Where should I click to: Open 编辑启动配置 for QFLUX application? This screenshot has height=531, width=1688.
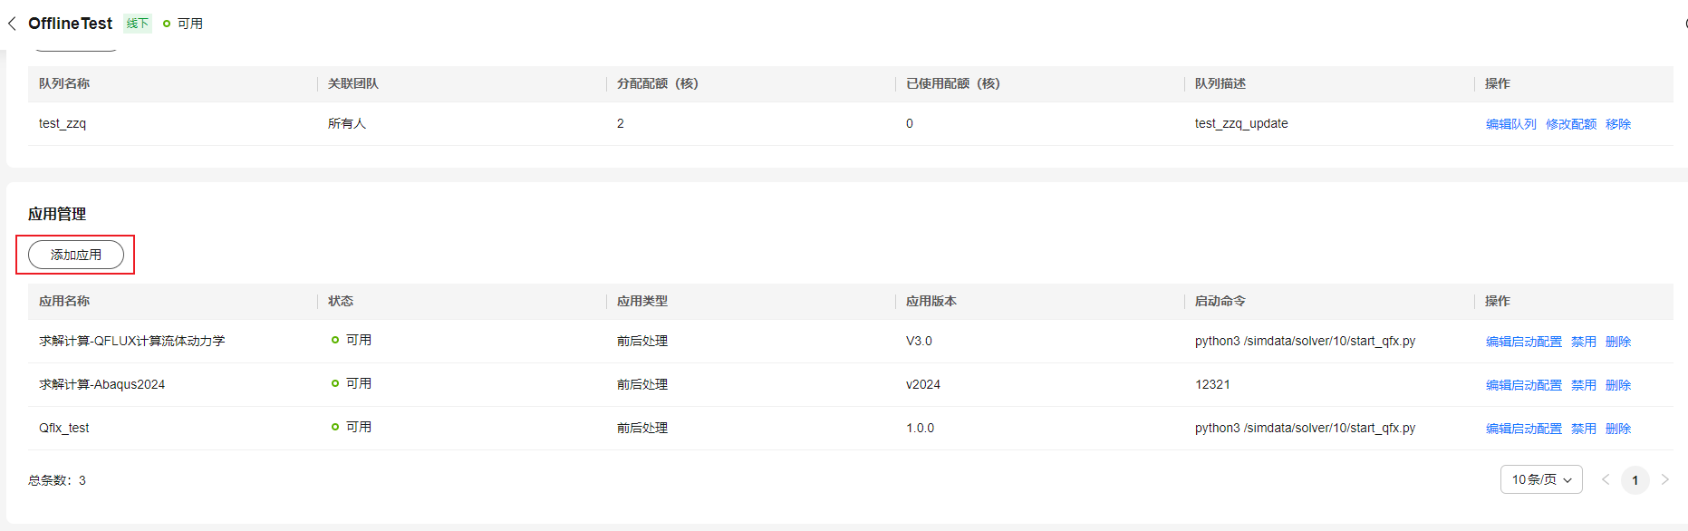[x=1524, y=342]
